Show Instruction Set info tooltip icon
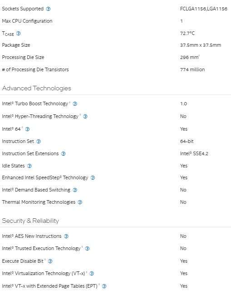 pos(39,142)
